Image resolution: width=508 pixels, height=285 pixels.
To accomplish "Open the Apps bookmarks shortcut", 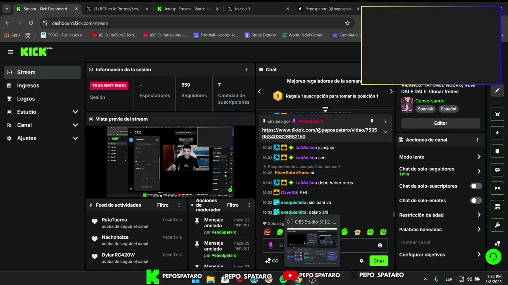I will tap(12, 35).
